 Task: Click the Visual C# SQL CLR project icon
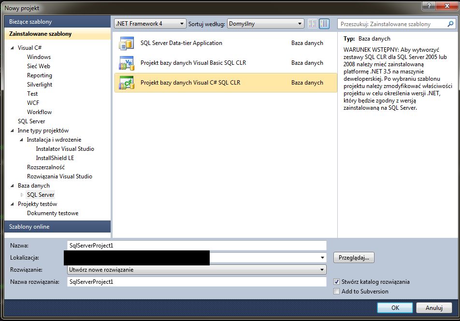[127, 83]
